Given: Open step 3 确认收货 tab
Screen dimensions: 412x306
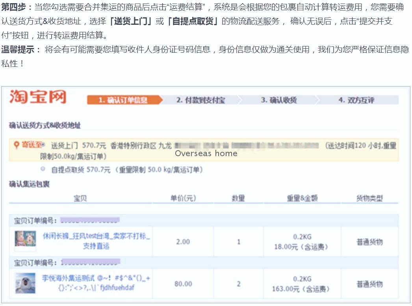Looking at the screenshot, I should (278, 100).
